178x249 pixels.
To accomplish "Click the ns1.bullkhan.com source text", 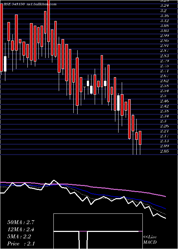I will pos(41,4).
